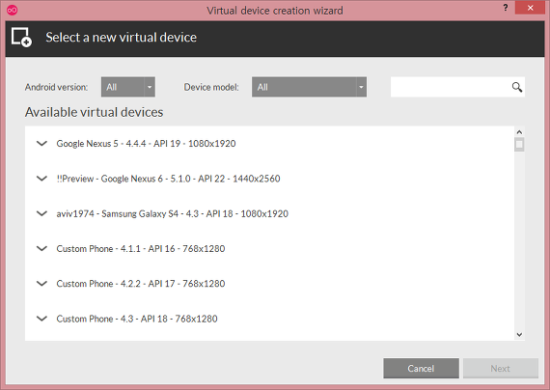Viewport: 550px width, 390px height.
Task: Click the device list scrollbar thumb
Action: pyautogui.click(x=519, y=144)
